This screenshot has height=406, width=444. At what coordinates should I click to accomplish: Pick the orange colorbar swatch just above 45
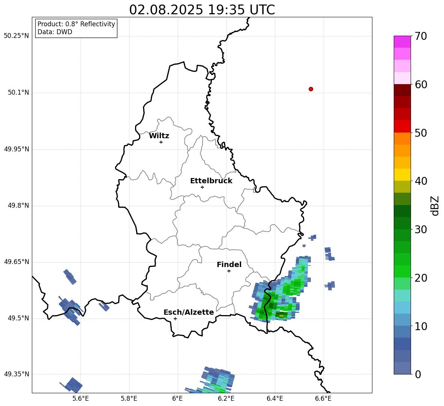(402, 151)
